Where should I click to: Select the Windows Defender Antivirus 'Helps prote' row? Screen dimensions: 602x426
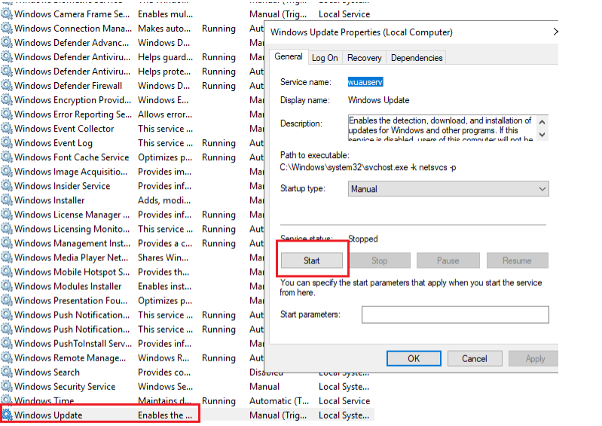coord(133,71)
